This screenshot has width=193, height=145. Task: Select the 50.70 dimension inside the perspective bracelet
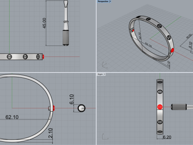140,35
